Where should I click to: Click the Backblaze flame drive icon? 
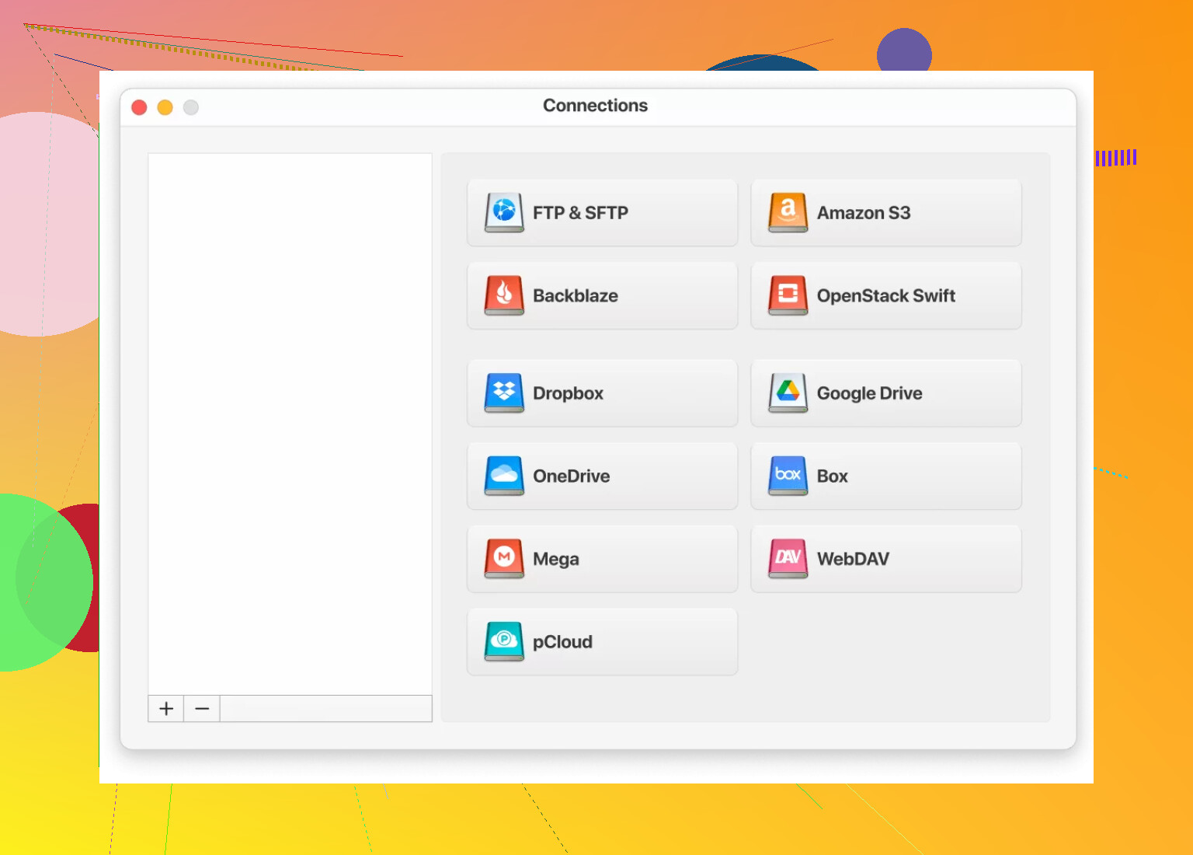pyautogui.click(x=504, y=295)
